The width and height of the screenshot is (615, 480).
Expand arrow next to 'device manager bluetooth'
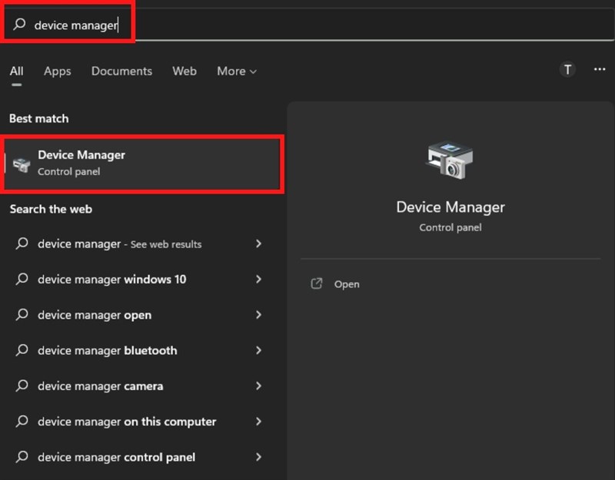pos(258,350)
